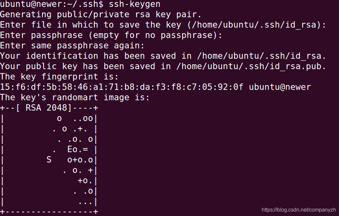Click ubuntu@newer after the fingerprint
339x216 pixels.
(x=280, y=87)
